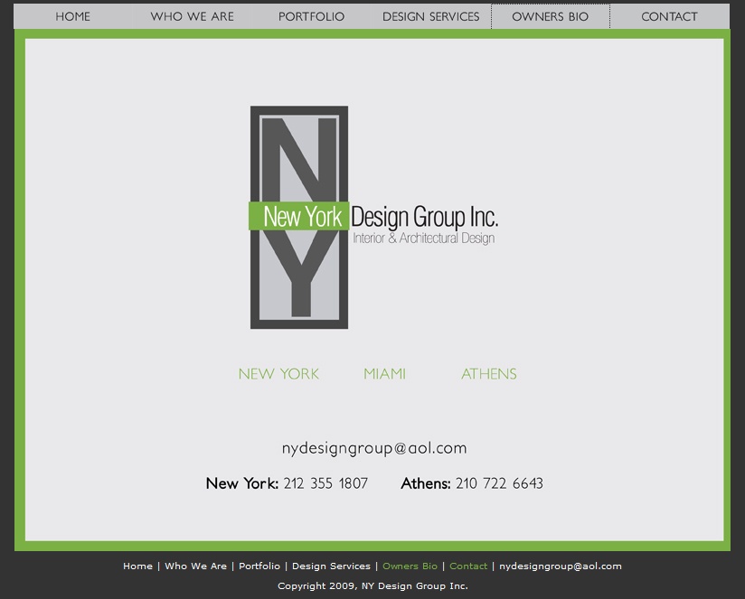Screen dimensions: 745x599
Task: Visit Portfolio from the footer links
Action: [x=259, y=566]
